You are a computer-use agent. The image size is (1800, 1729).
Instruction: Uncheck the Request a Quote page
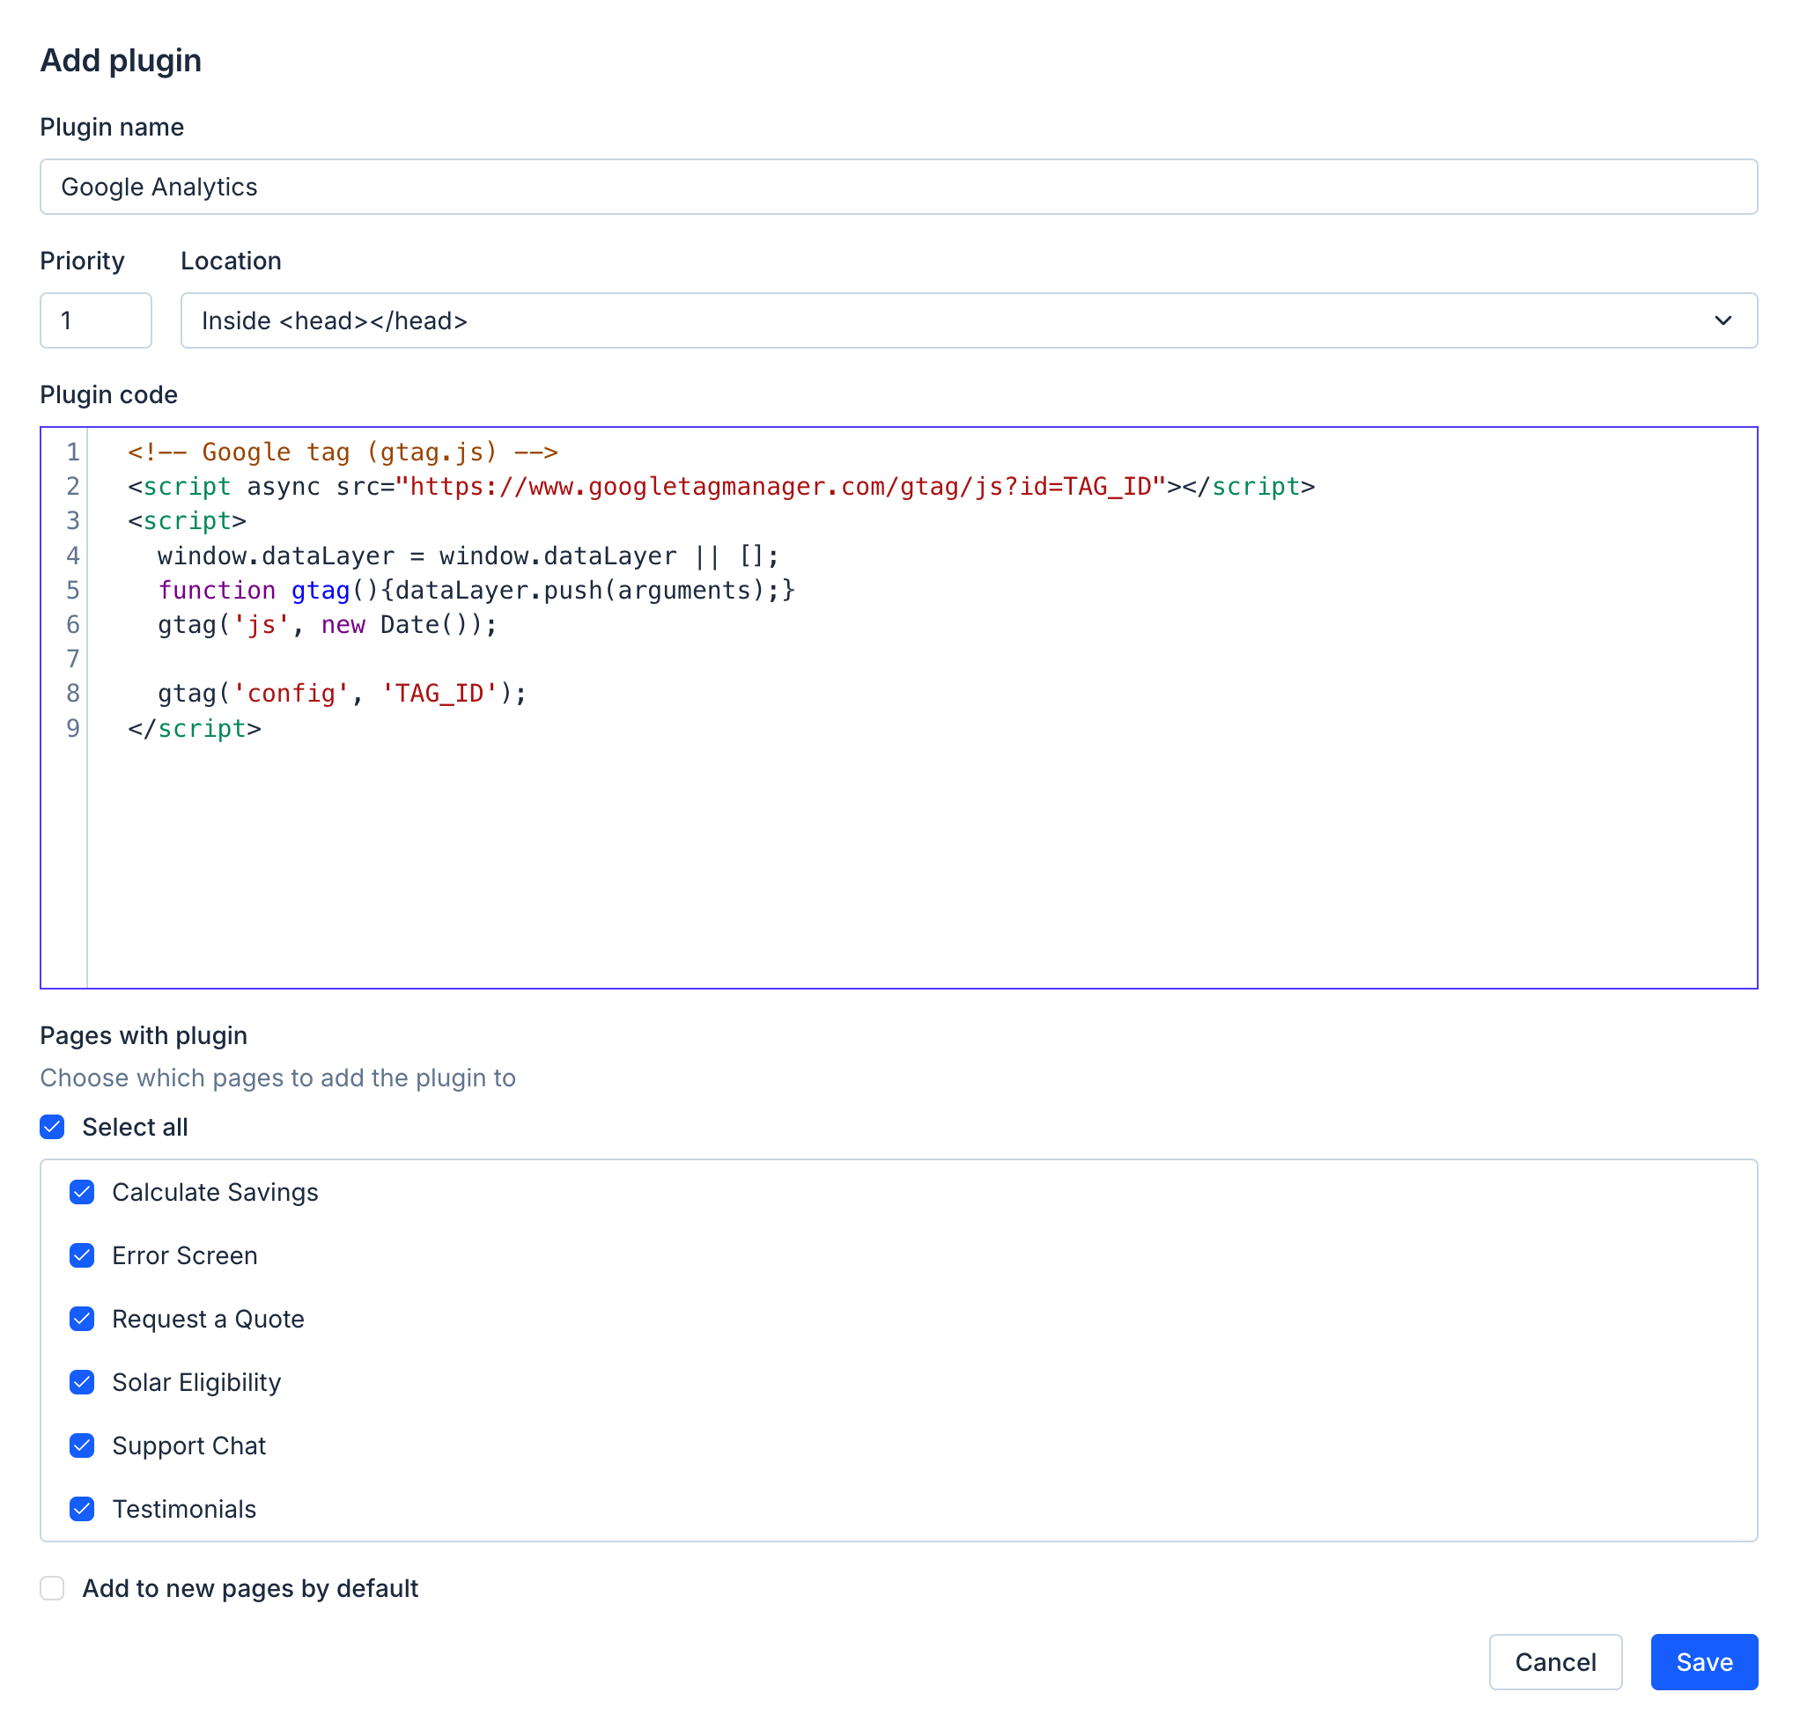82,1319
